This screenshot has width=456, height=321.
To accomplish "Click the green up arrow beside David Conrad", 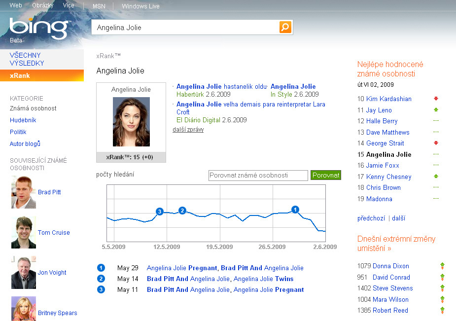I will pos(442,277).
